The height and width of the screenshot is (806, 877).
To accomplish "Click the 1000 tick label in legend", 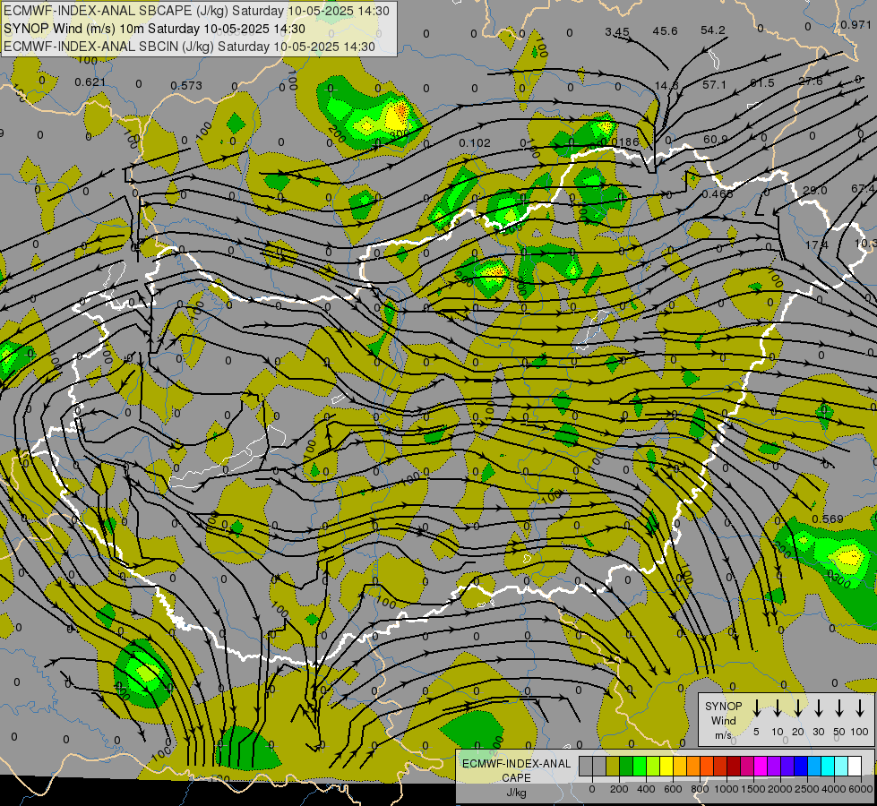I will [x=727, y=789].
